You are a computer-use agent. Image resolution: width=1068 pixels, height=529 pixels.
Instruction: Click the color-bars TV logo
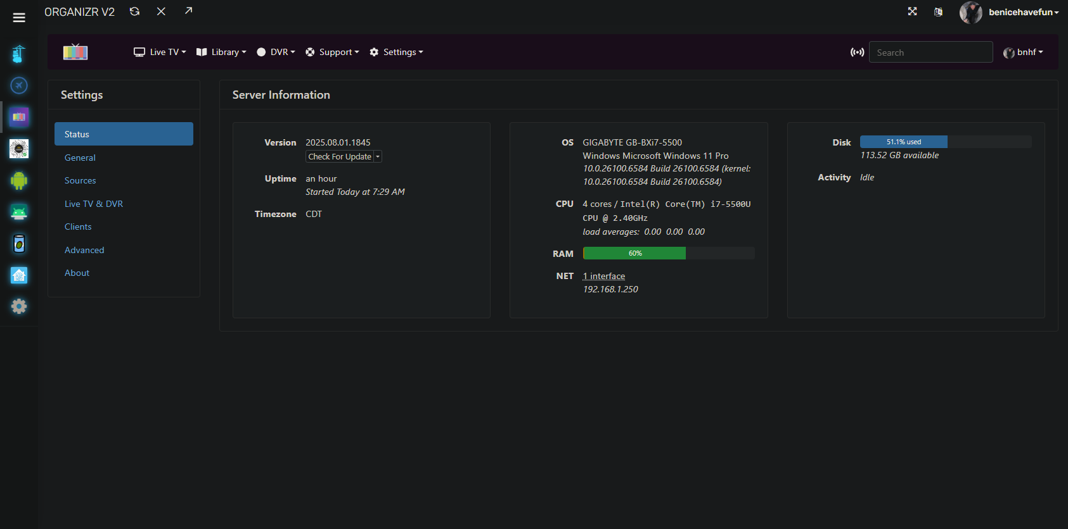tap(75, 52)
